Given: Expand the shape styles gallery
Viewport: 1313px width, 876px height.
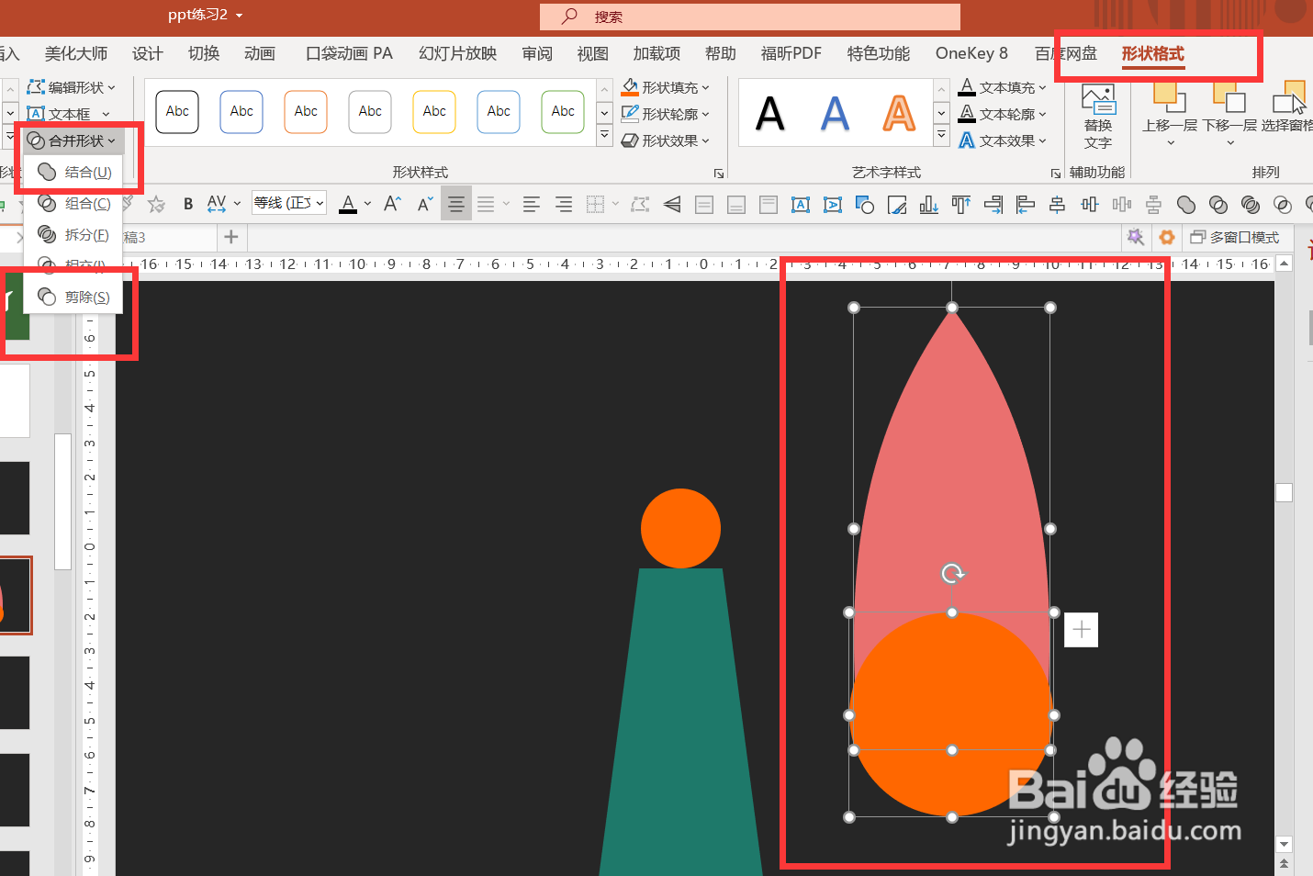Looking at the screenshot, I should 604,135.
